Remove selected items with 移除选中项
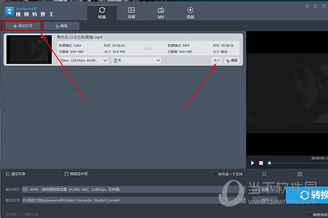Screen dimensions: 328x218 click(x=76, y=174)
